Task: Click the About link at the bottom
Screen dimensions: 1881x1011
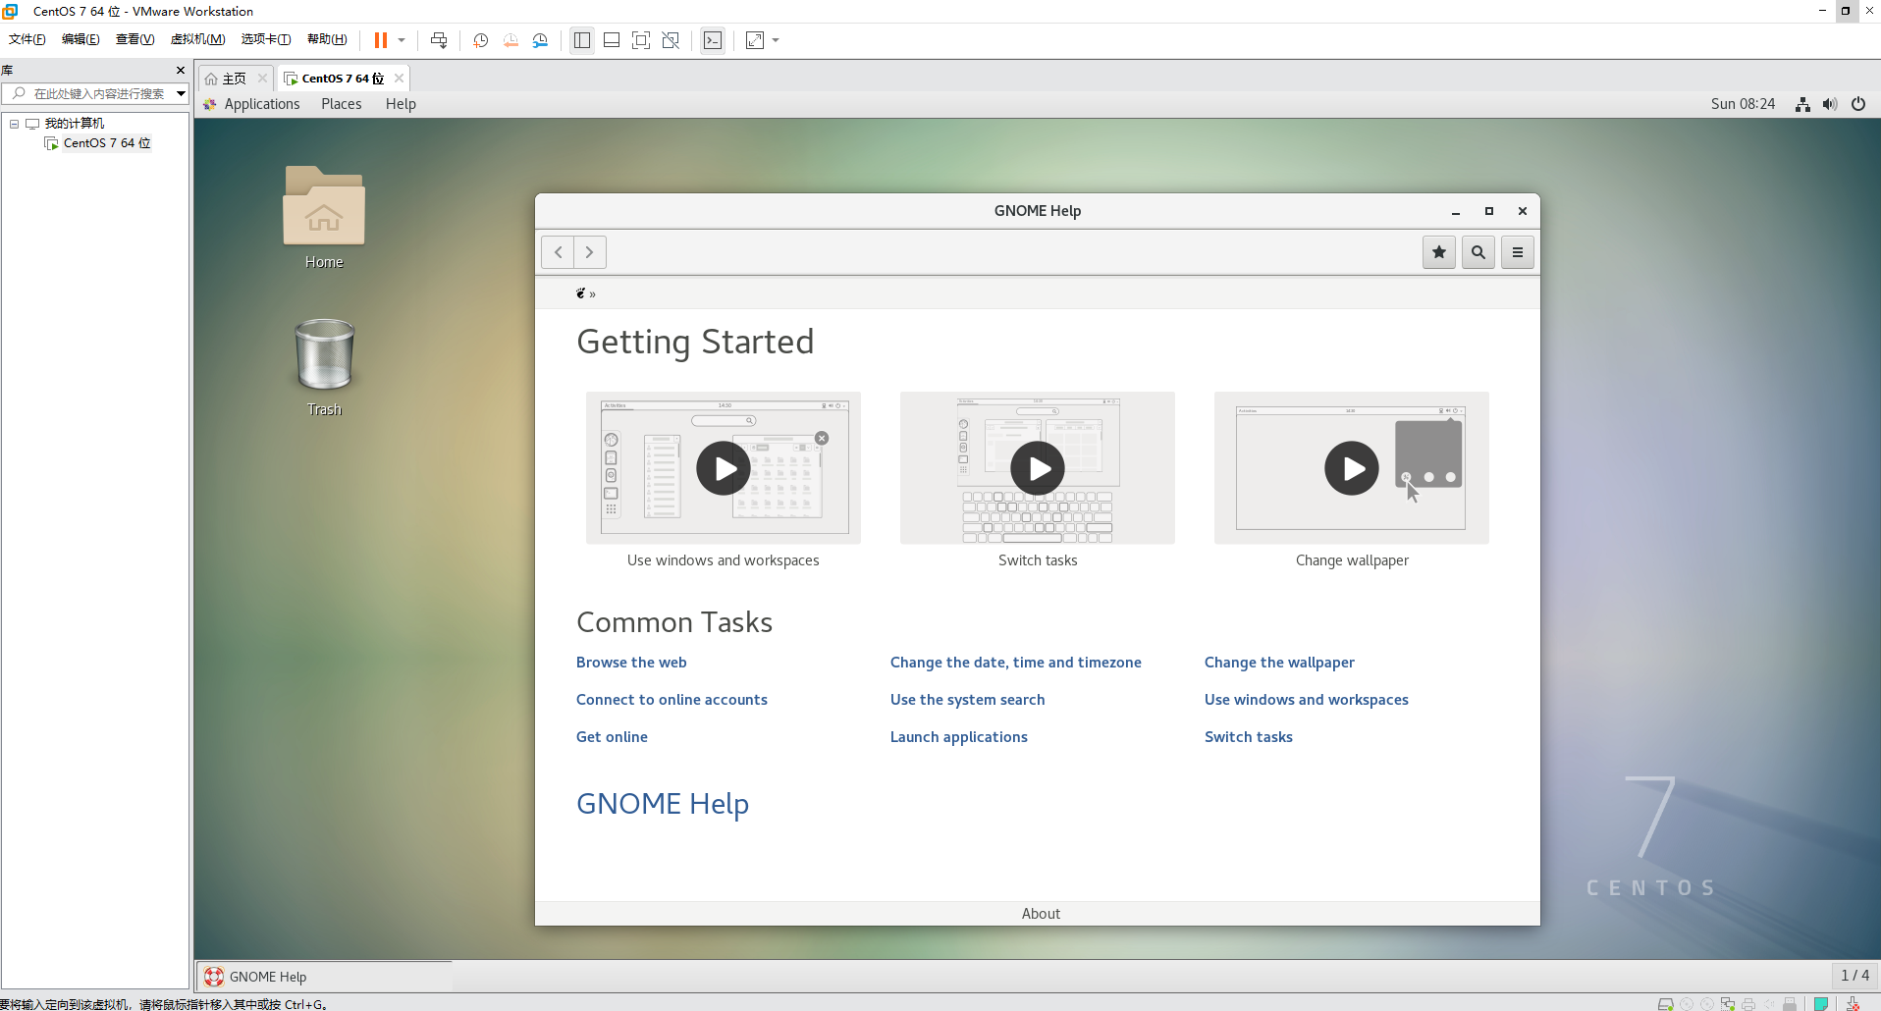Action: pos(1041,914)
